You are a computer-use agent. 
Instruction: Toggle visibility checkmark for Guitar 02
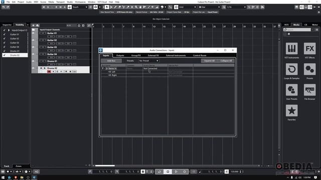coord(5,38)
